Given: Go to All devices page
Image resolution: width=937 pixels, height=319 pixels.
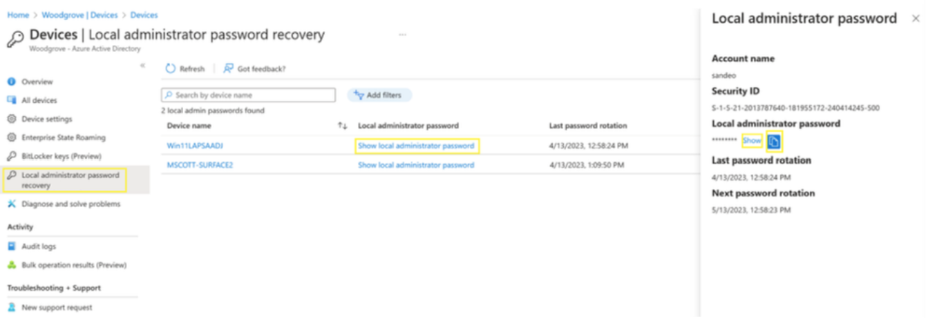Looking at the screenshot, I should pos(39,100).
